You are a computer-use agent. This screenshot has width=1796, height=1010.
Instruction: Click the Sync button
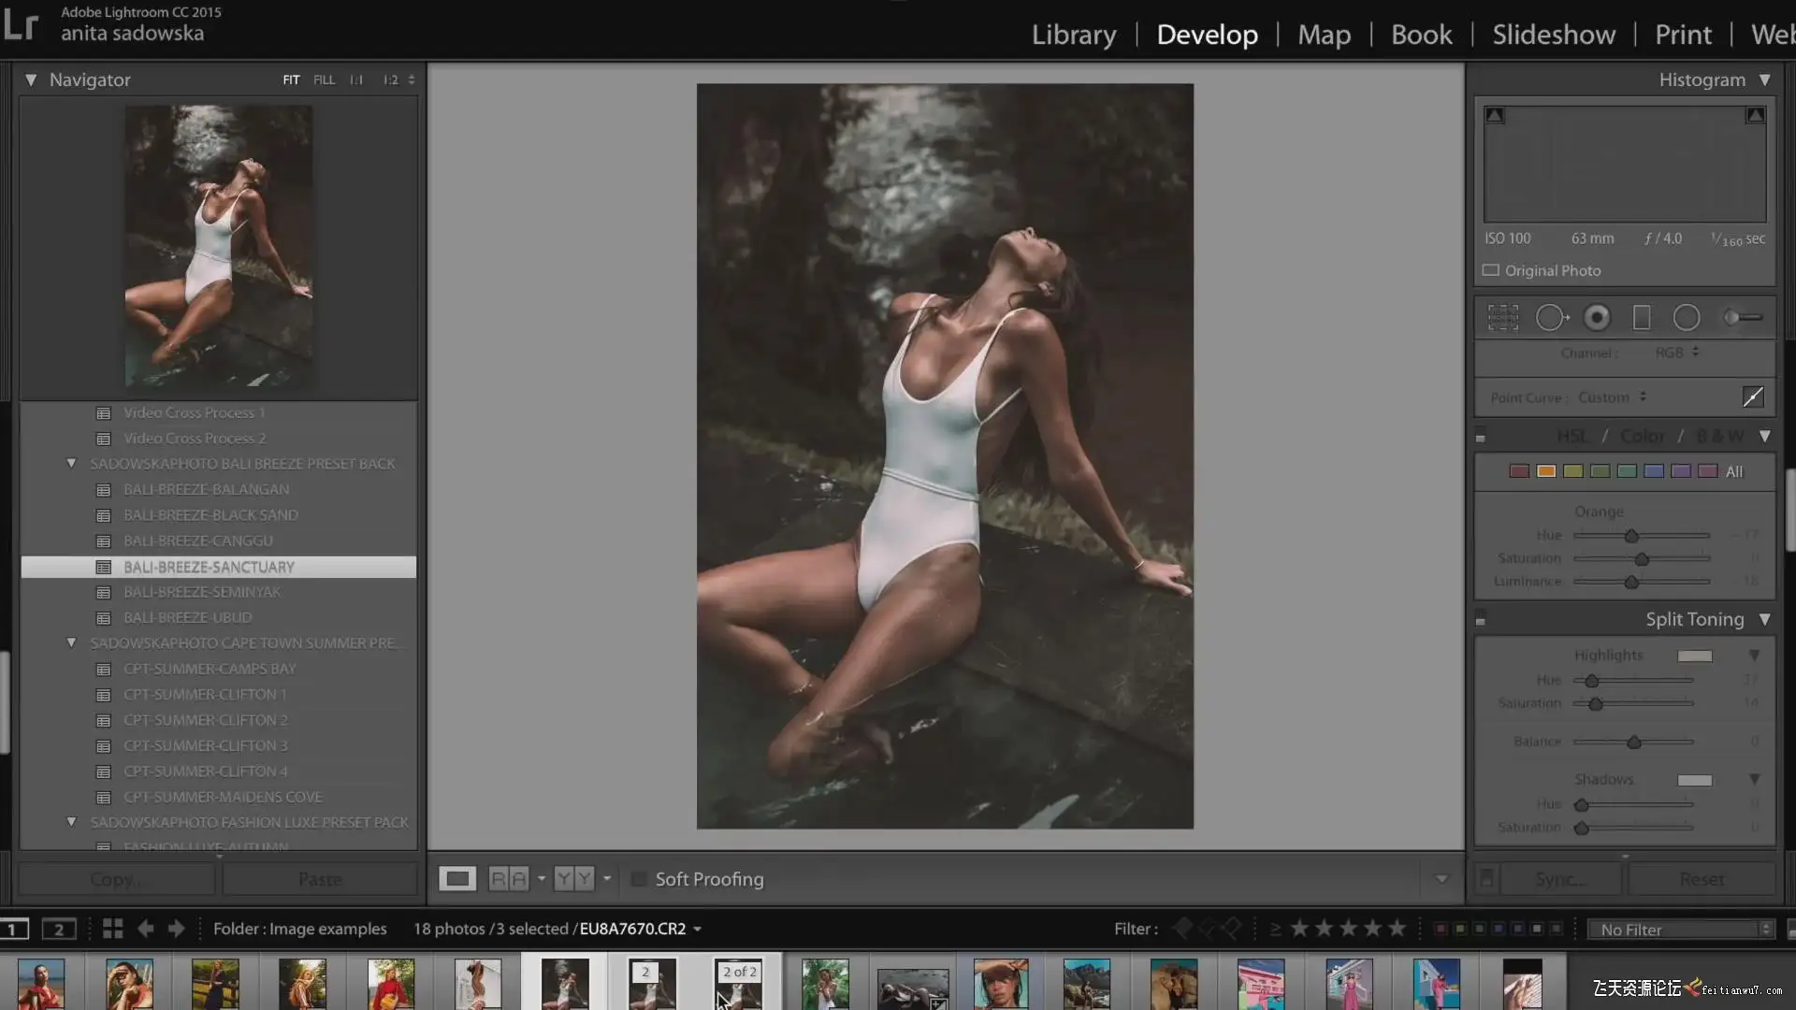(x=1559, y=879)
